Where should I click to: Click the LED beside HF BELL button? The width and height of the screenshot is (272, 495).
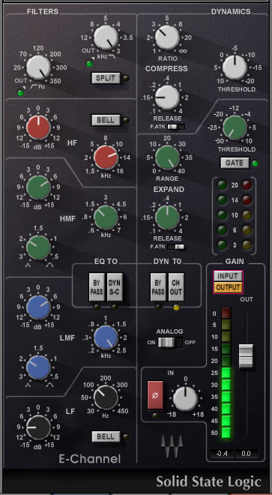127,120
